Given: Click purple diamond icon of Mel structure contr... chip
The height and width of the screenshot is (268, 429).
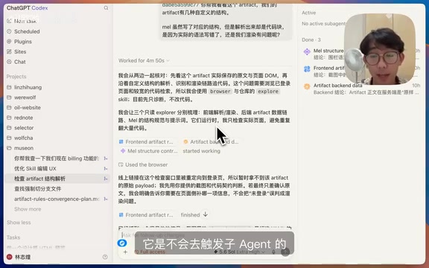Looking at the screenshot, I should [x=123, y=150].
